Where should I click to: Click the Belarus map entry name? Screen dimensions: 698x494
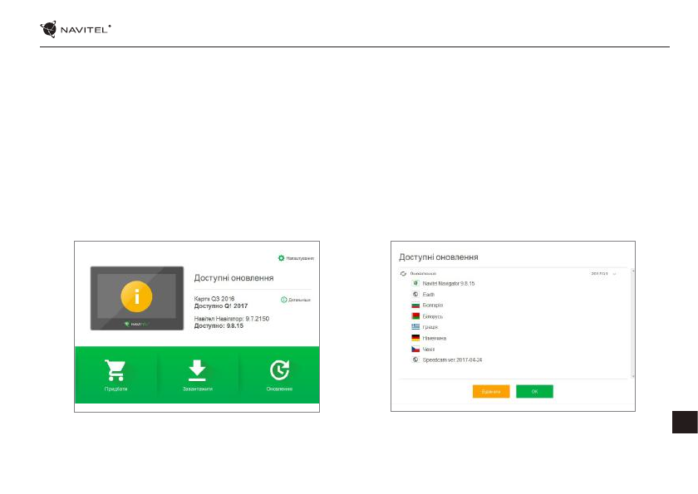[x=433, y=316]
